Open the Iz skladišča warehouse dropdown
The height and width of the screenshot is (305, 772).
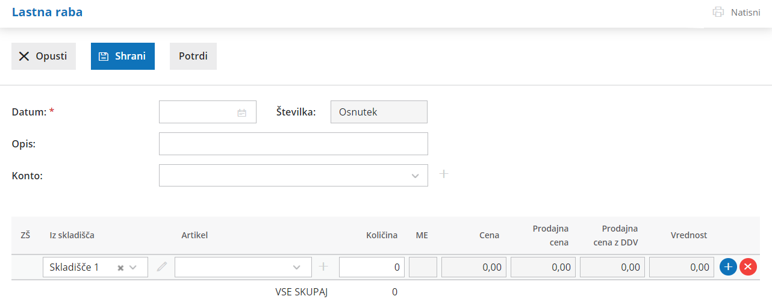tap(133, 267)
